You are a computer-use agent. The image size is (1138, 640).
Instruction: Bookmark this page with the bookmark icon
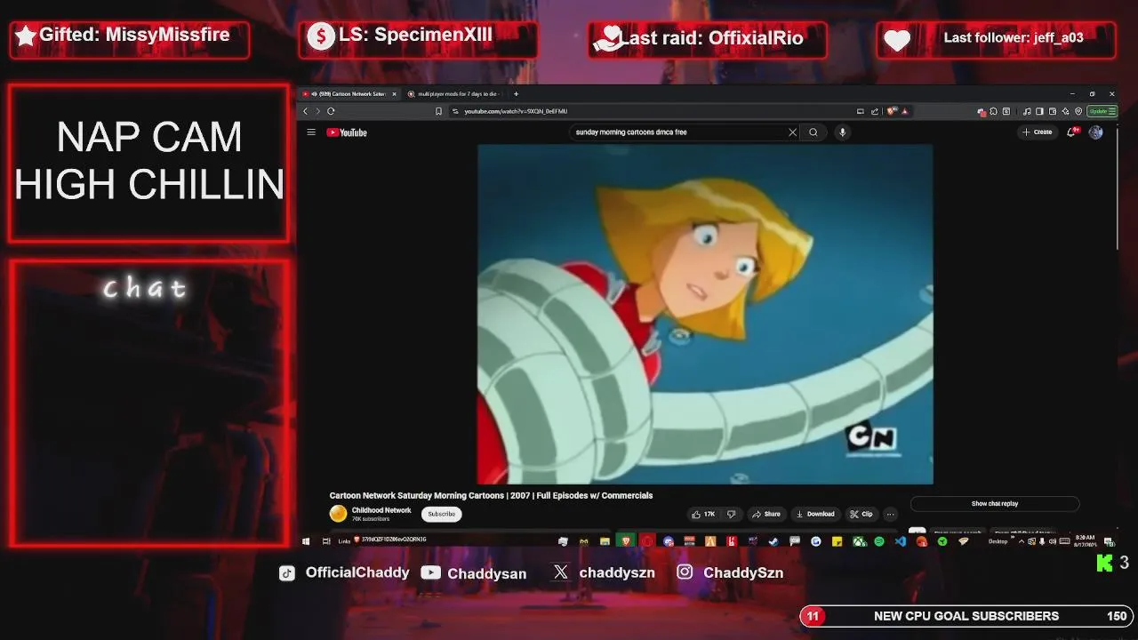tap(438, 111)
